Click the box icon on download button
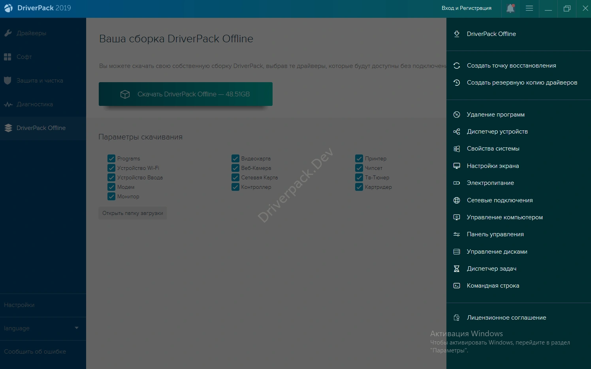Viewport: 591px width, 369px height. coord(125,94)
